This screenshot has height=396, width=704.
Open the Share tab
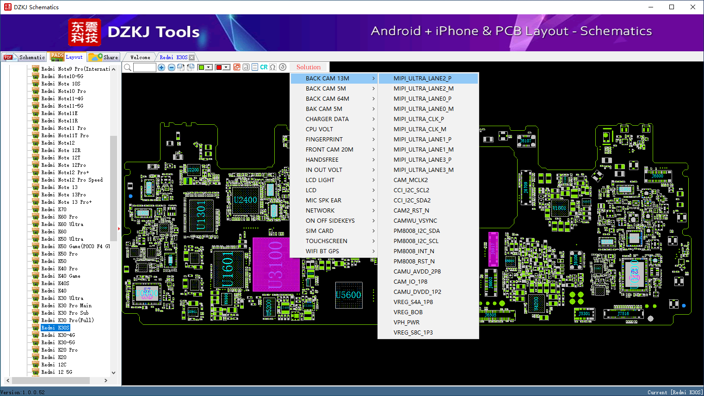[104, 57]
